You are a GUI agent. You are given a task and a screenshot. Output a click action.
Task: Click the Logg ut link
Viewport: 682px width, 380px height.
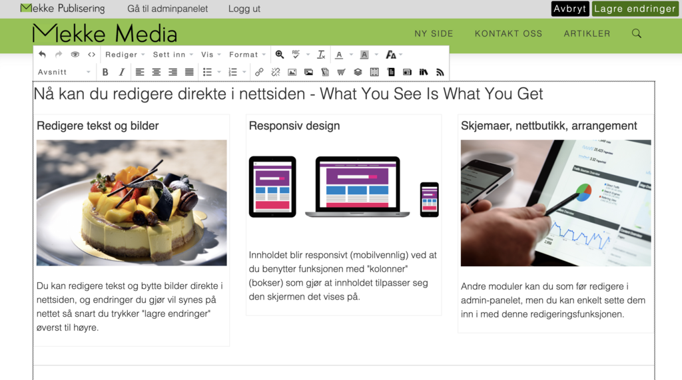click(x=244, y=9)
